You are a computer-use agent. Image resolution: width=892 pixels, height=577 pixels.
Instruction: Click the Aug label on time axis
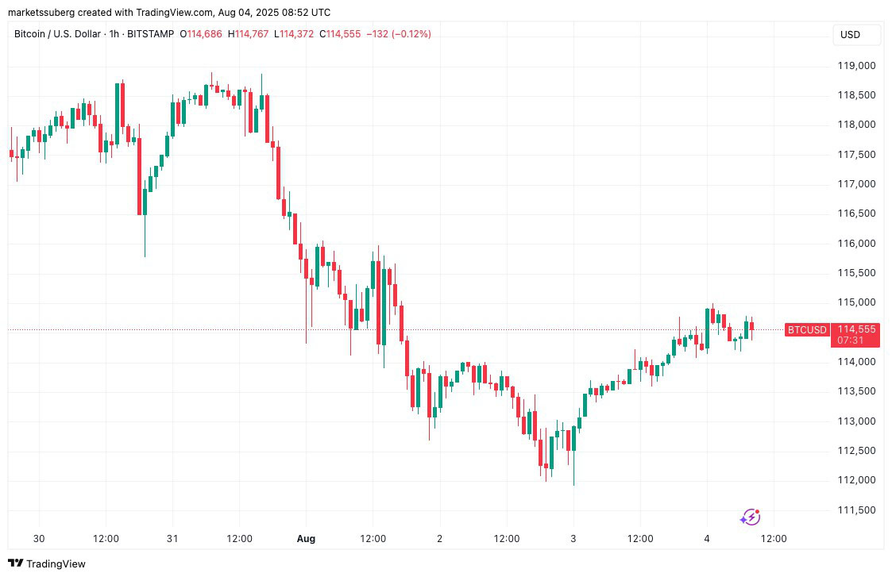[x=306, y=538]
